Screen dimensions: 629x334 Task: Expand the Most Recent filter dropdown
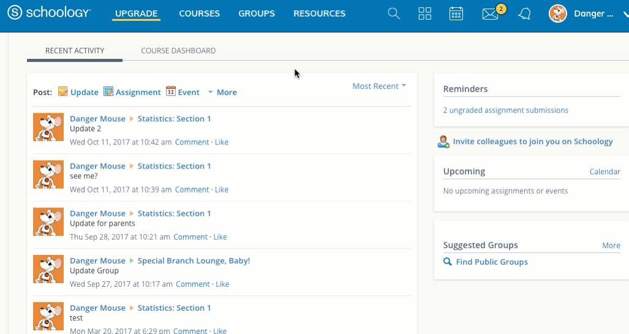pyautogui.click(x=379, y=86)
